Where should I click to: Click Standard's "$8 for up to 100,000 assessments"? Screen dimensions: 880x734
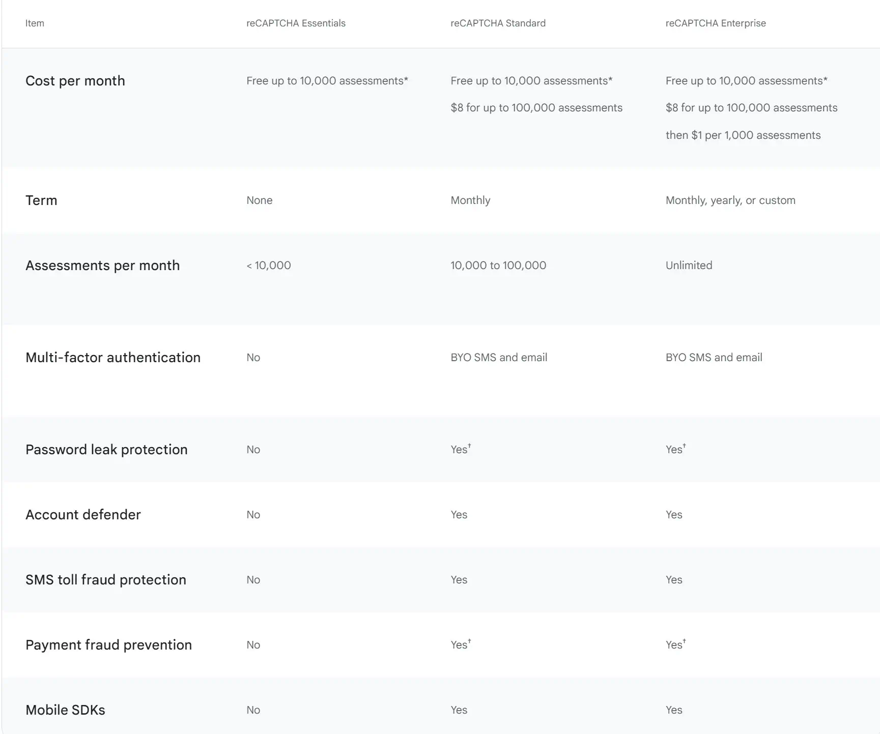[536, 108]
